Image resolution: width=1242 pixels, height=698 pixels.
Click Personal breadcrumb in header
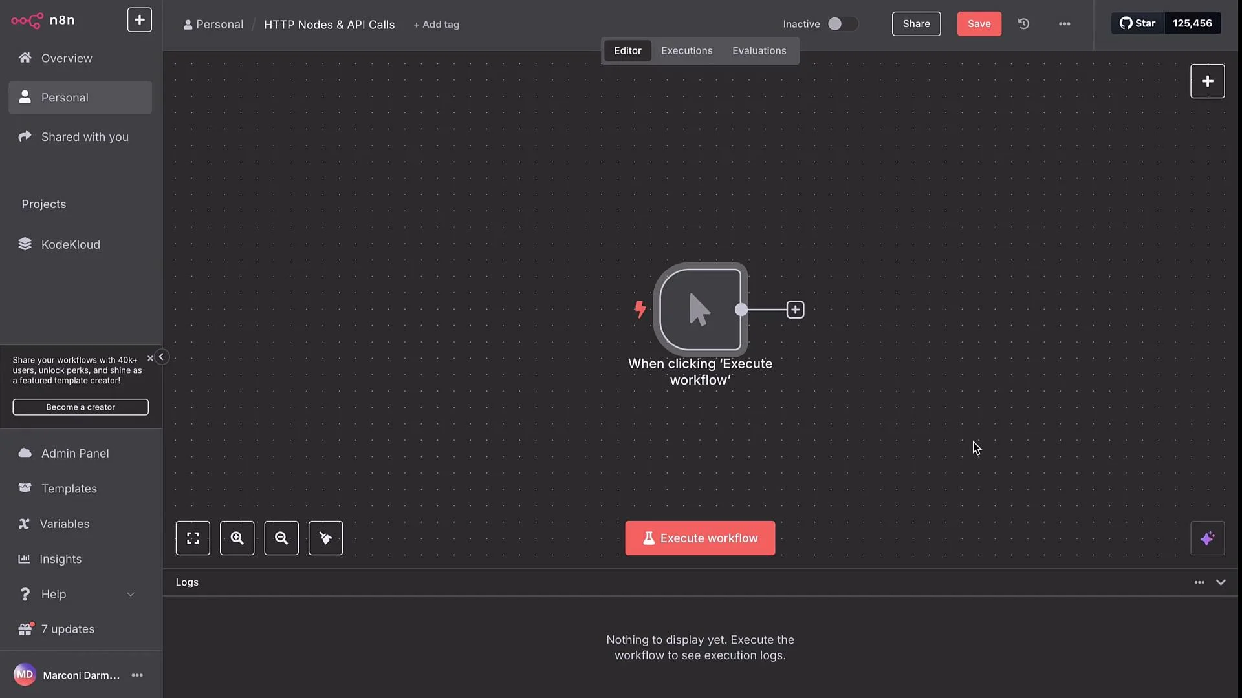click(x=213, y=25)
